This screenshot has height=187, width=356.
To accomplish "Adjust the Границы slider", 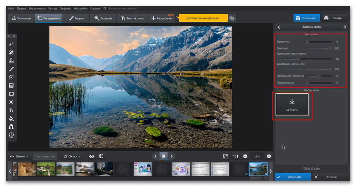I will point(319,48).
